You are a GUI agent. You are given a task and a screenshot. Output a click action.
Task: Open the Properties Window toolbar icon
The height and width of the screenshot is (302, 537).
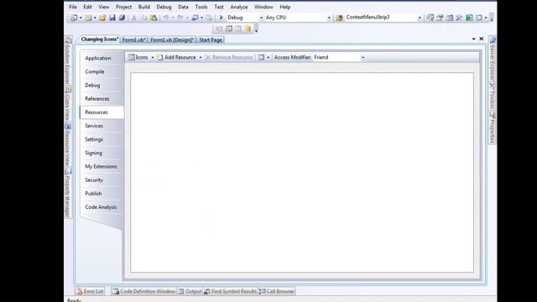tap(440, 18)
